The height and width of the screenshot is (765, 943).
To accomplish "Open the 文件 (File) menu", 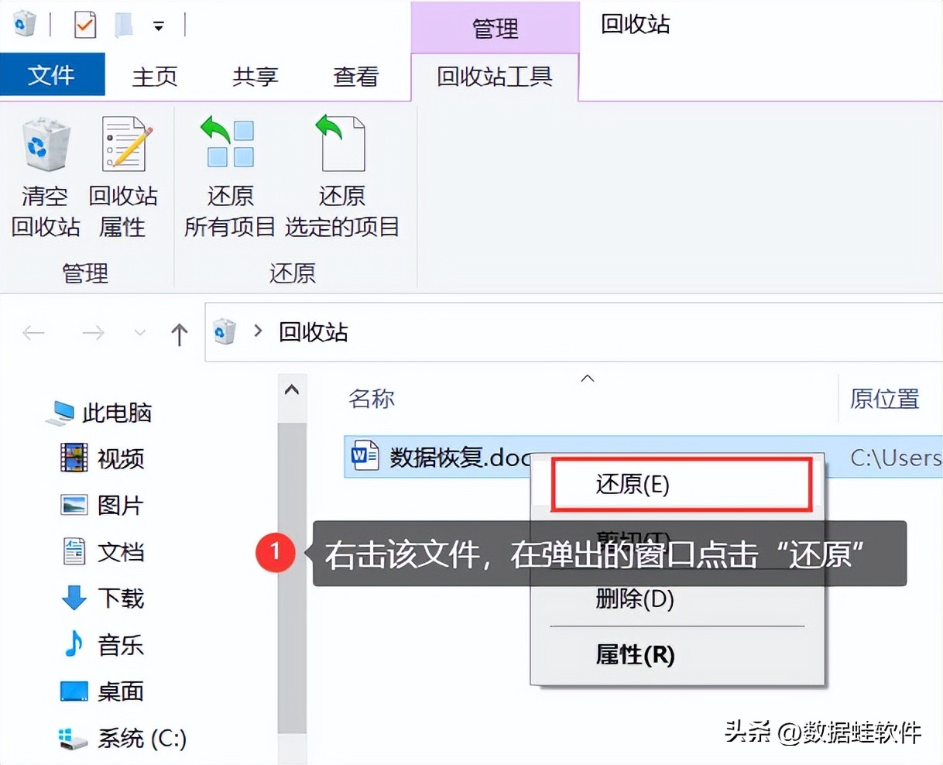I will [52, 75].
